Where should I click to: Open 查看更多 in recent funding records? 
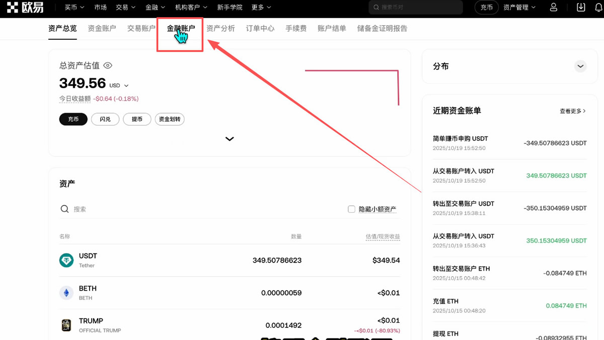pyautogui.click(x=571, y=111)
